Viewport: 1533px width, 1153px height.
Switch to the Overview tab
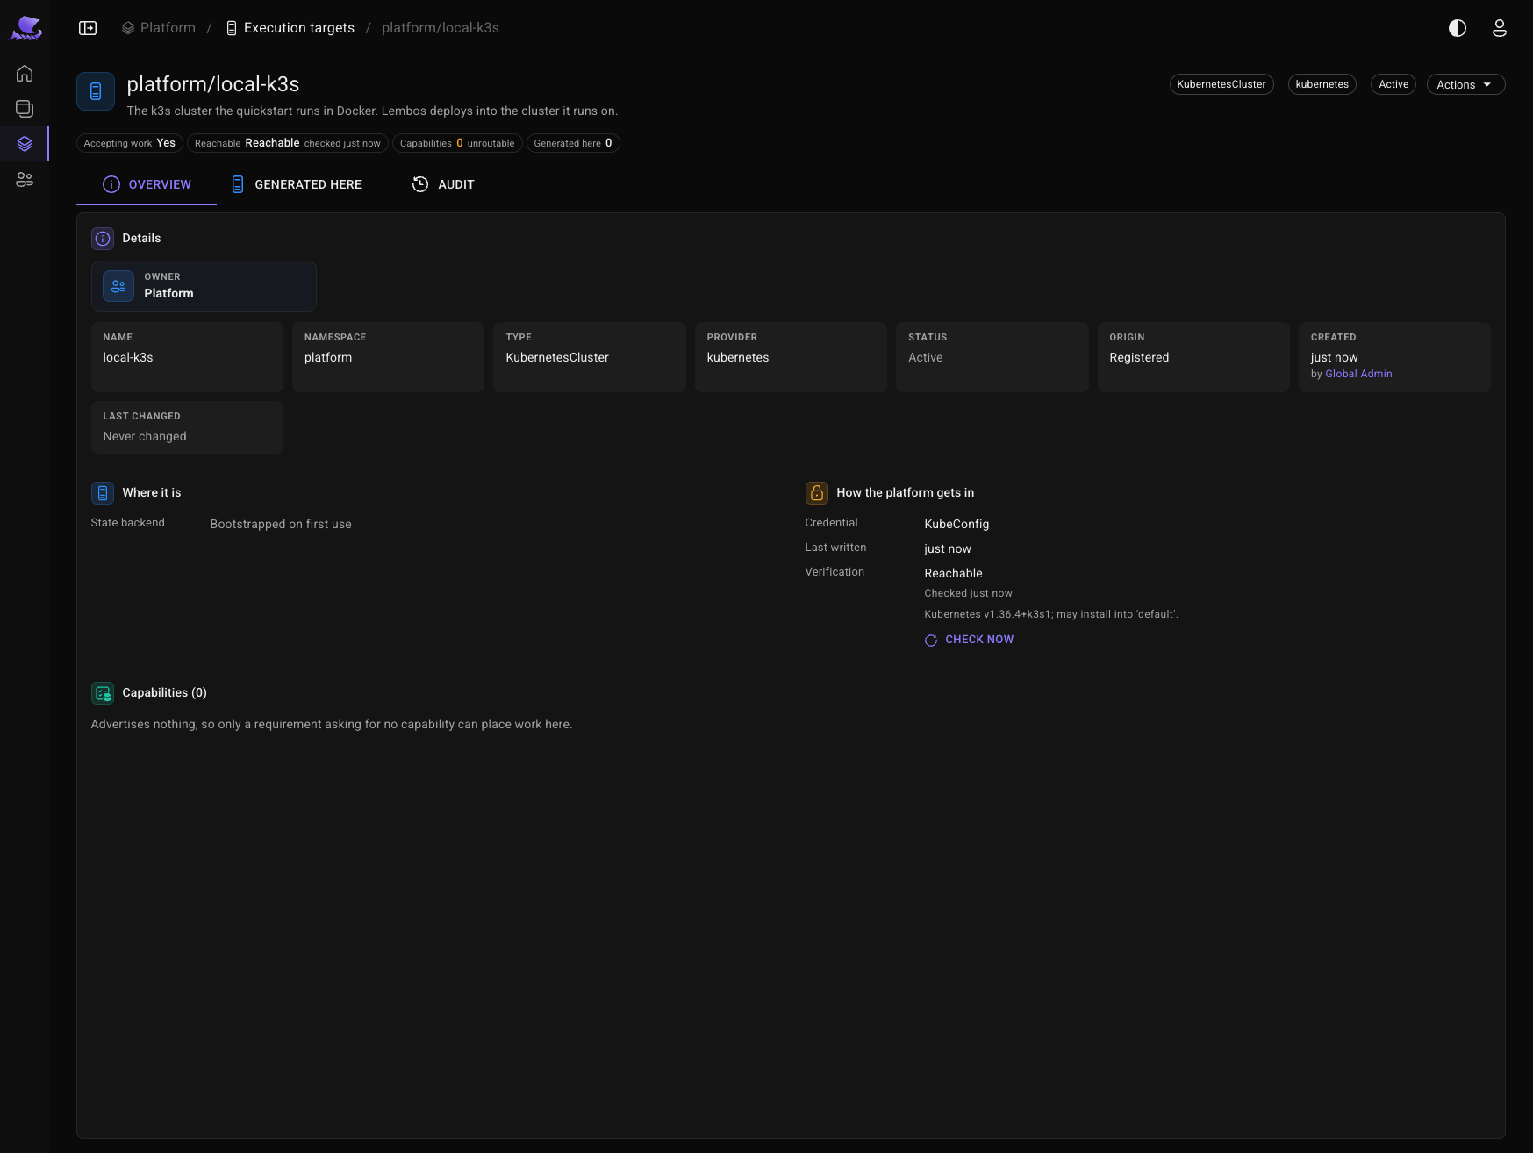click(x=147, y=184)
